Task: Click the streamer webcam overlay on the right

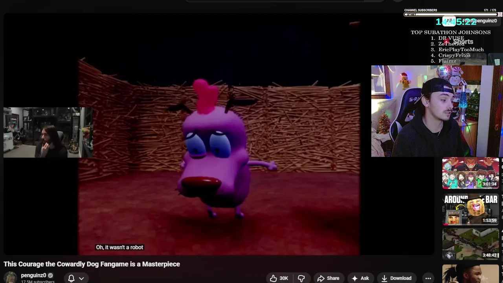Action: coord(437,111)
